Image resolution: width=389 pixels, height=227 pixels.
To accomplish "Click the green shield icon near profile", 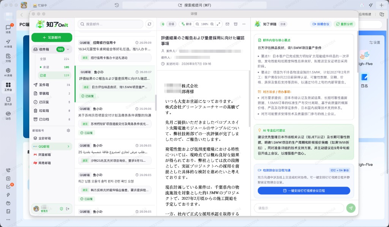I will pos(61,209).
